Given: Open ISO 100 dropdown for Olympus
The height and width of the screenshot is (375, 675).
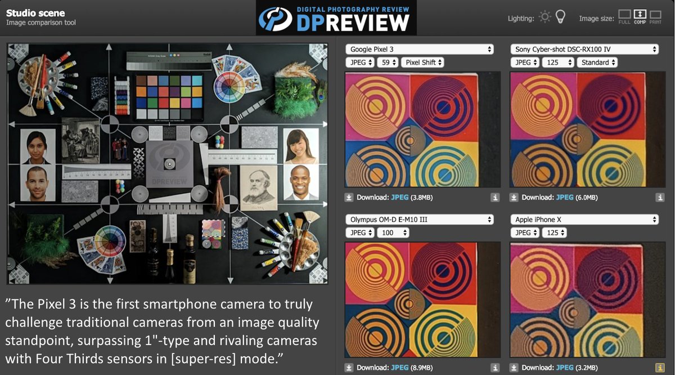Looking at the screenshot, I should [393, 233].
